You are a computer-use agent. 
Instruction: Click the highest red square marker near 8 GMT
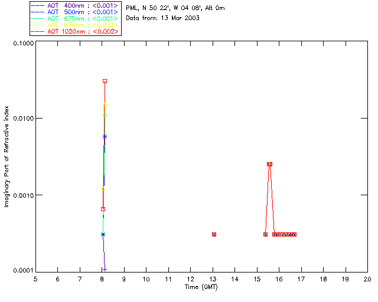pyautogui.click(x=105, y=81)
